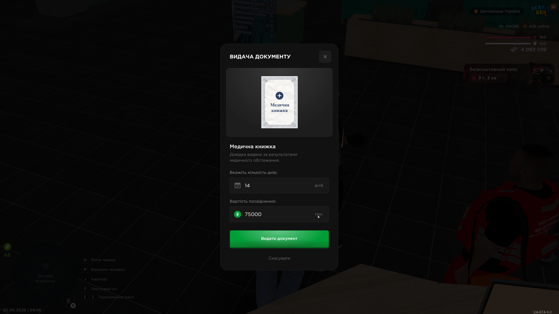Click the O key hint Меню гравця

point(99,260)
